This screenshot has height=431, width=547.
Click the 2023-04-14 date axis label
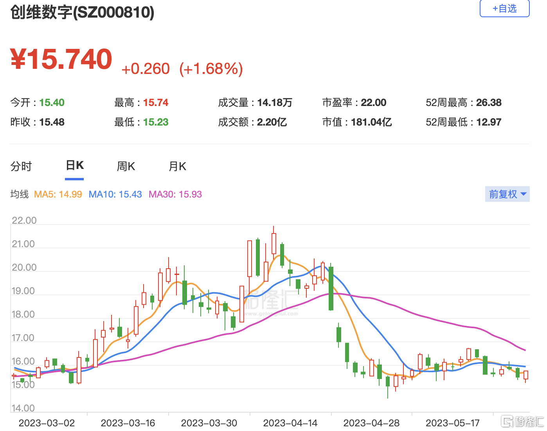pyautogui.click(x=290, y=423)
